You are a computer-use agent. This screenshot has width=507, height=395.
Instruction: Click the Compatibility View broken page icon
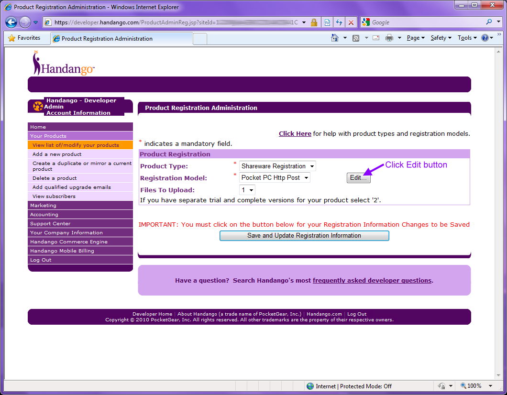327,22
